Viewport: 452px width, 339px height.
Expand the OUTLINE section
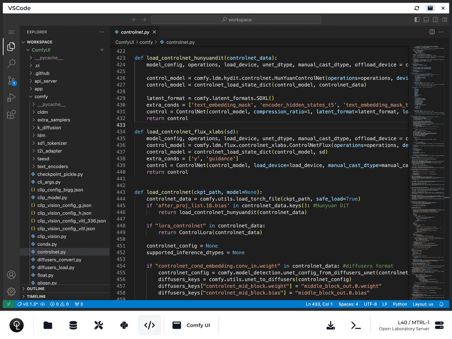(36, 289)
